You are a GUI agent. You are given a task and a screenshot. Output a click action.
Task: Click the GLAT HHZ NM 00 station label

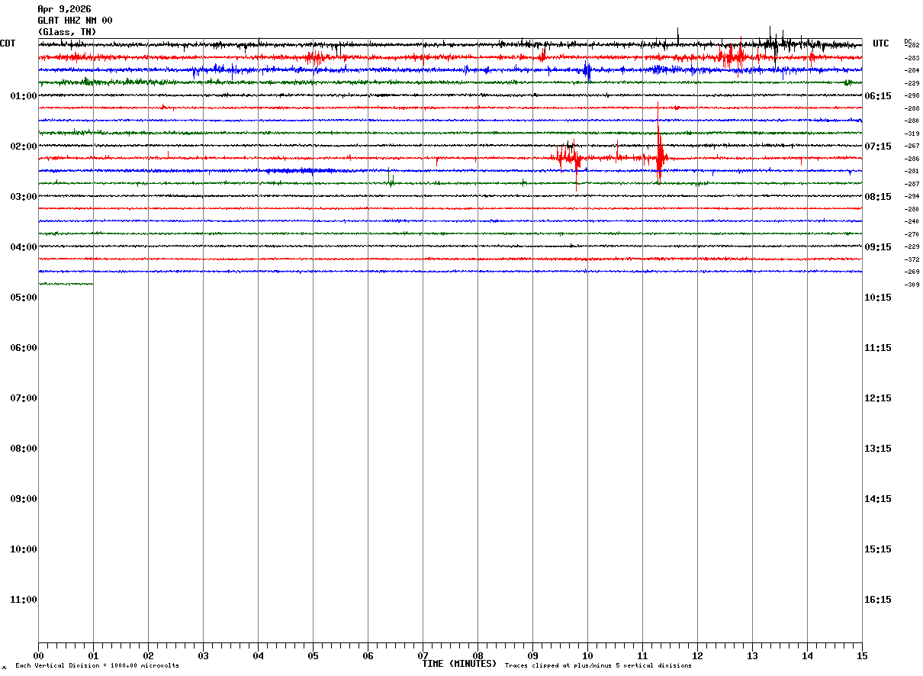75,21
